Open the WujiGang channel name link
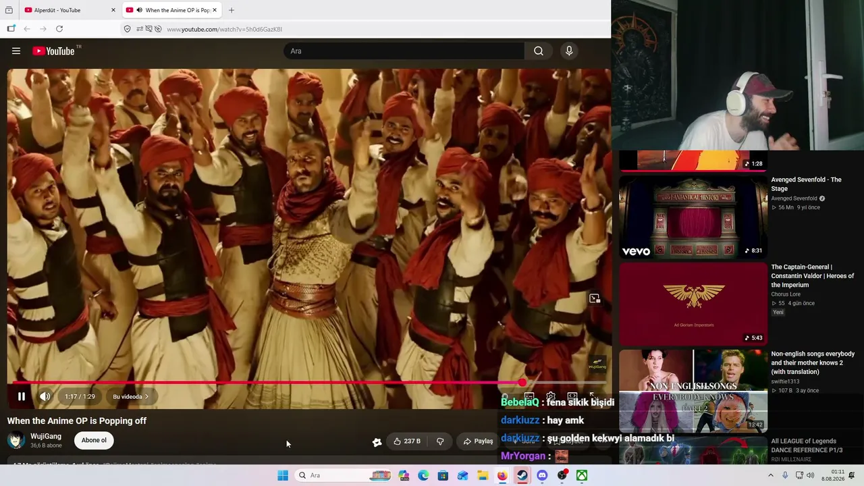Viewport: 864px width, 486px height. coord(46,437)
